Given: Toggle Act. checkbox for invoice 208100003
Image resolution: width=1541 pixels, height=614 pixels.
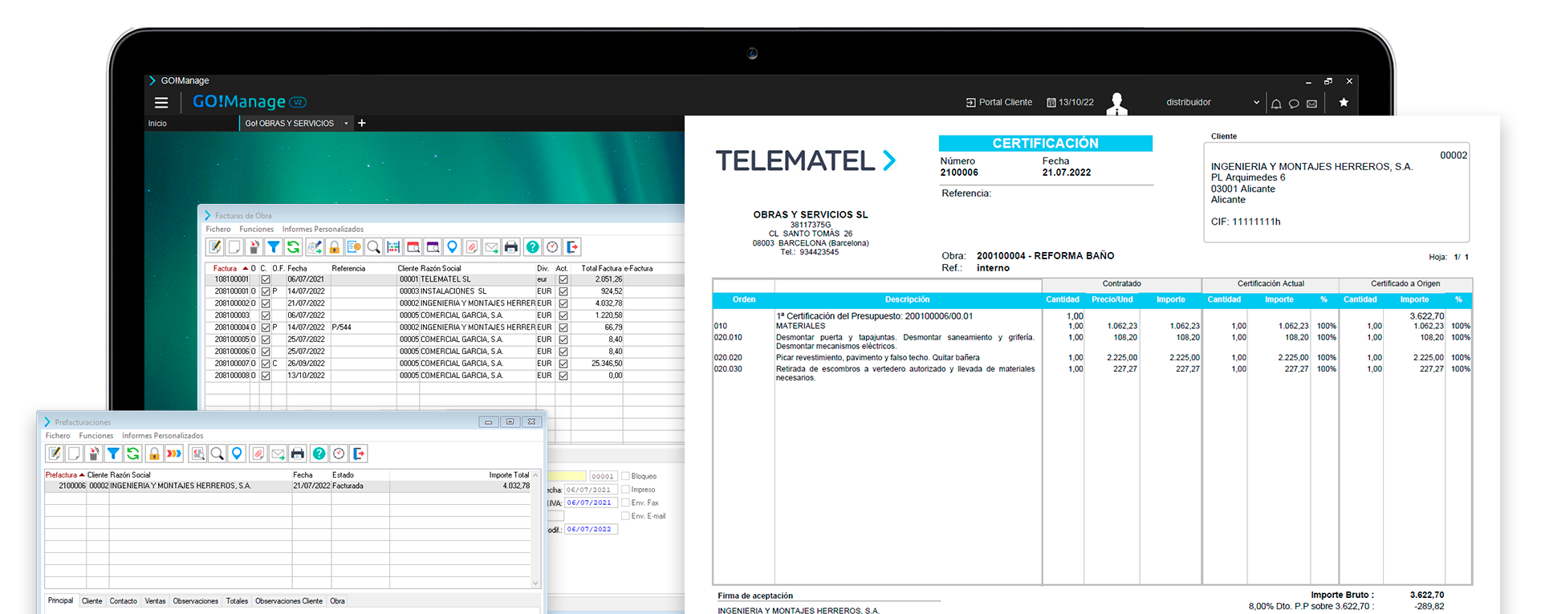Looking at the screenshot, I should tap(563, 315).
